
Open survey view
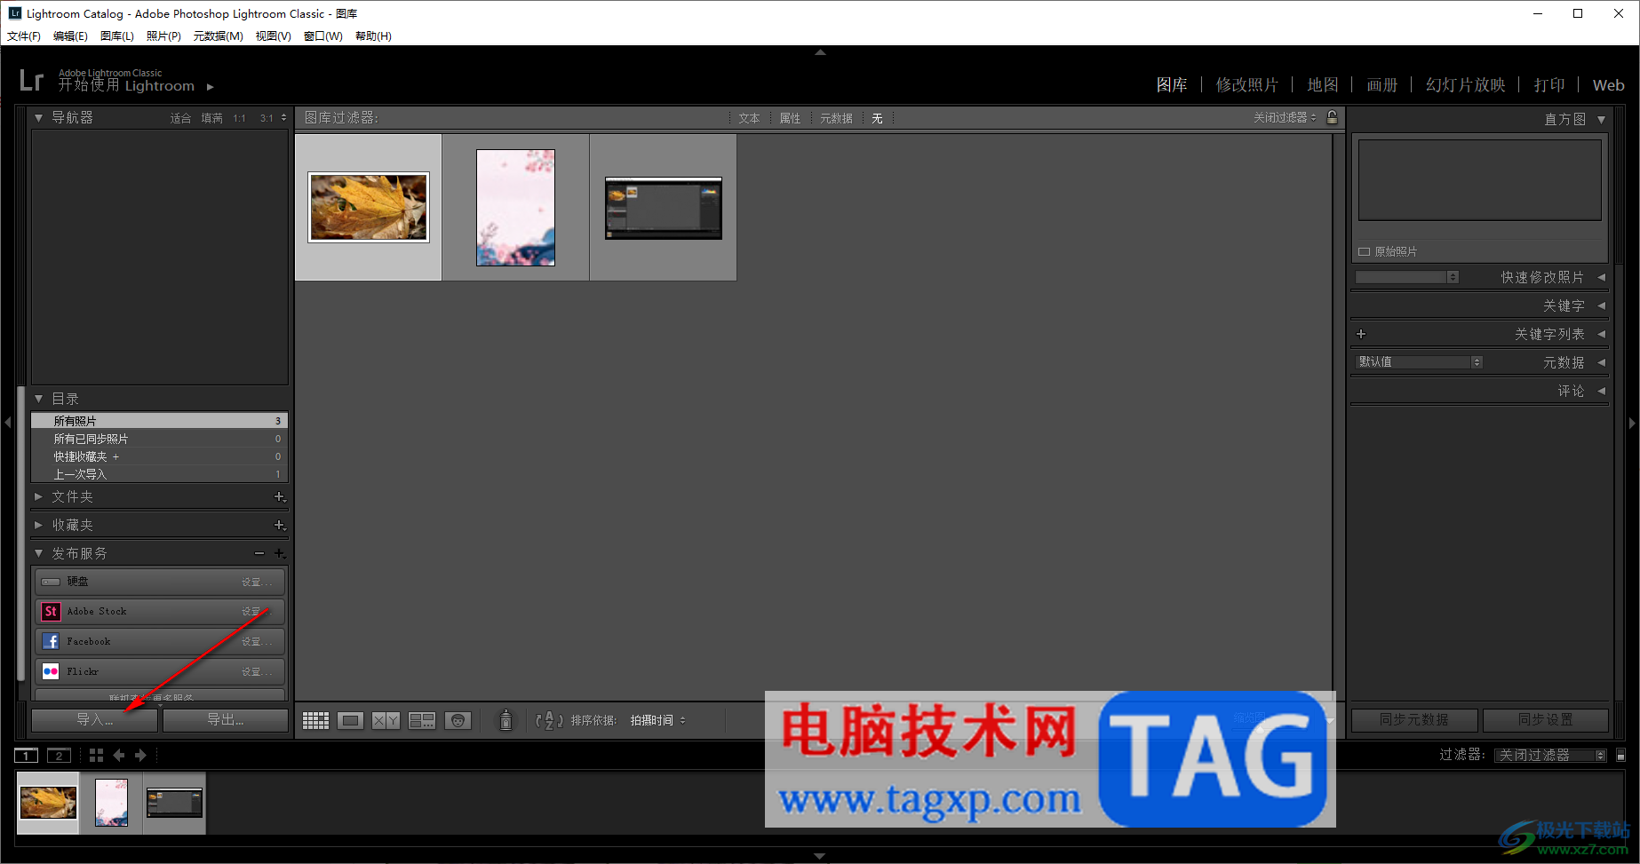[x=422, y=720]
